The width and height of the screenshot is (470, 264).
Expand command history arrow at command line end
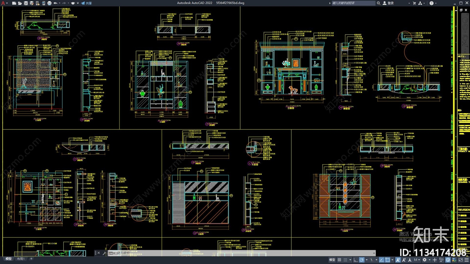coord(374,253)
